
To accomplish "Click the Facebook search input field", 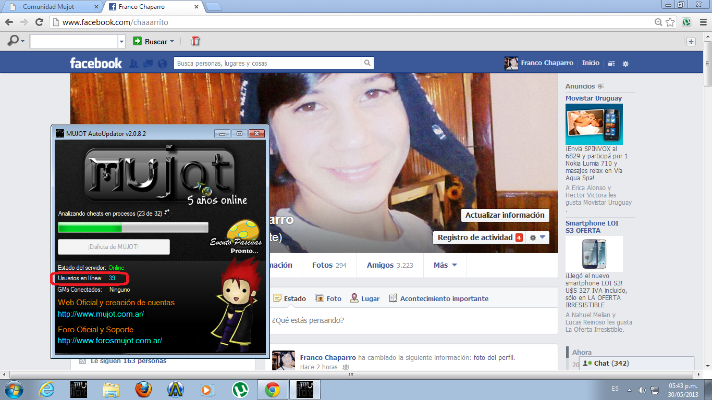I will [267, 63].
